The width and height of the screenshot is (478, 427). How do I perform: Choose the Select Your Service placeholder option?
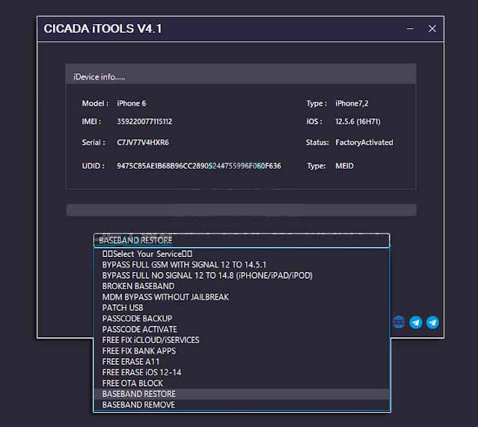242,254
